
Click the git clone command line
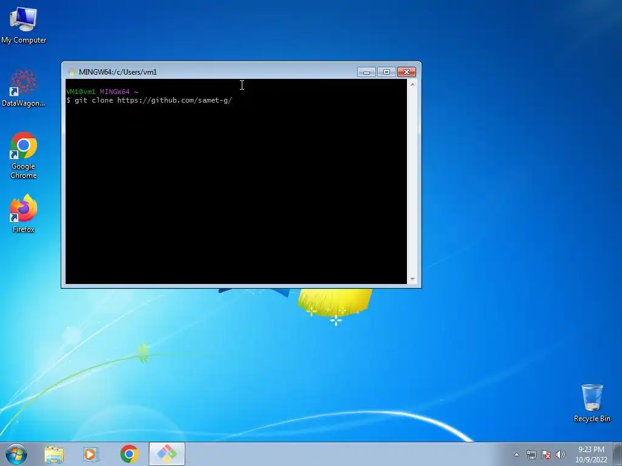[x=149, y=100]
